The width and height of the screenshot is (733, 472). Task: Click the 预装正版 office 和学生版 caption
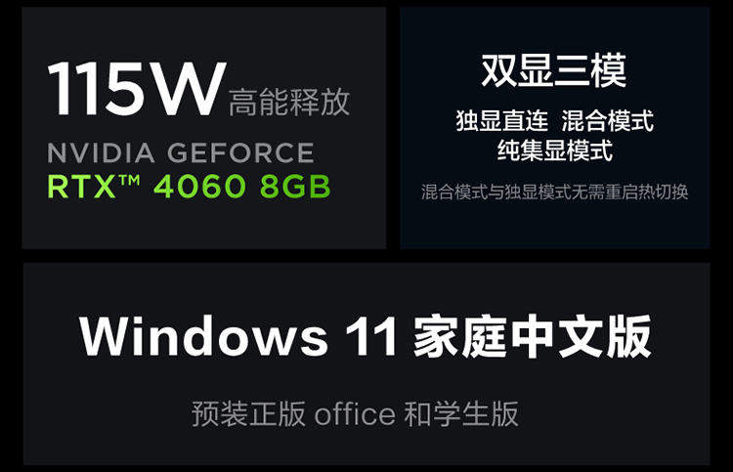pyautogui.click(x=356, y=413)
